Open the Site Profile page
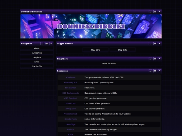182x136 pixels. point(37,66)
